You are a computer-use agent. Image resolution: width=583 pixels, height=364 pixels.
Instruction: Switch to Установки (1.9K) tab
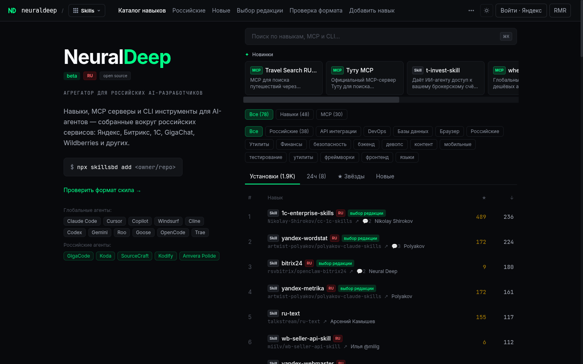(272, 176)
